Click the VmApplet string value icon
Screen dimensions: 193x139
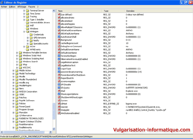coord(59,110)
